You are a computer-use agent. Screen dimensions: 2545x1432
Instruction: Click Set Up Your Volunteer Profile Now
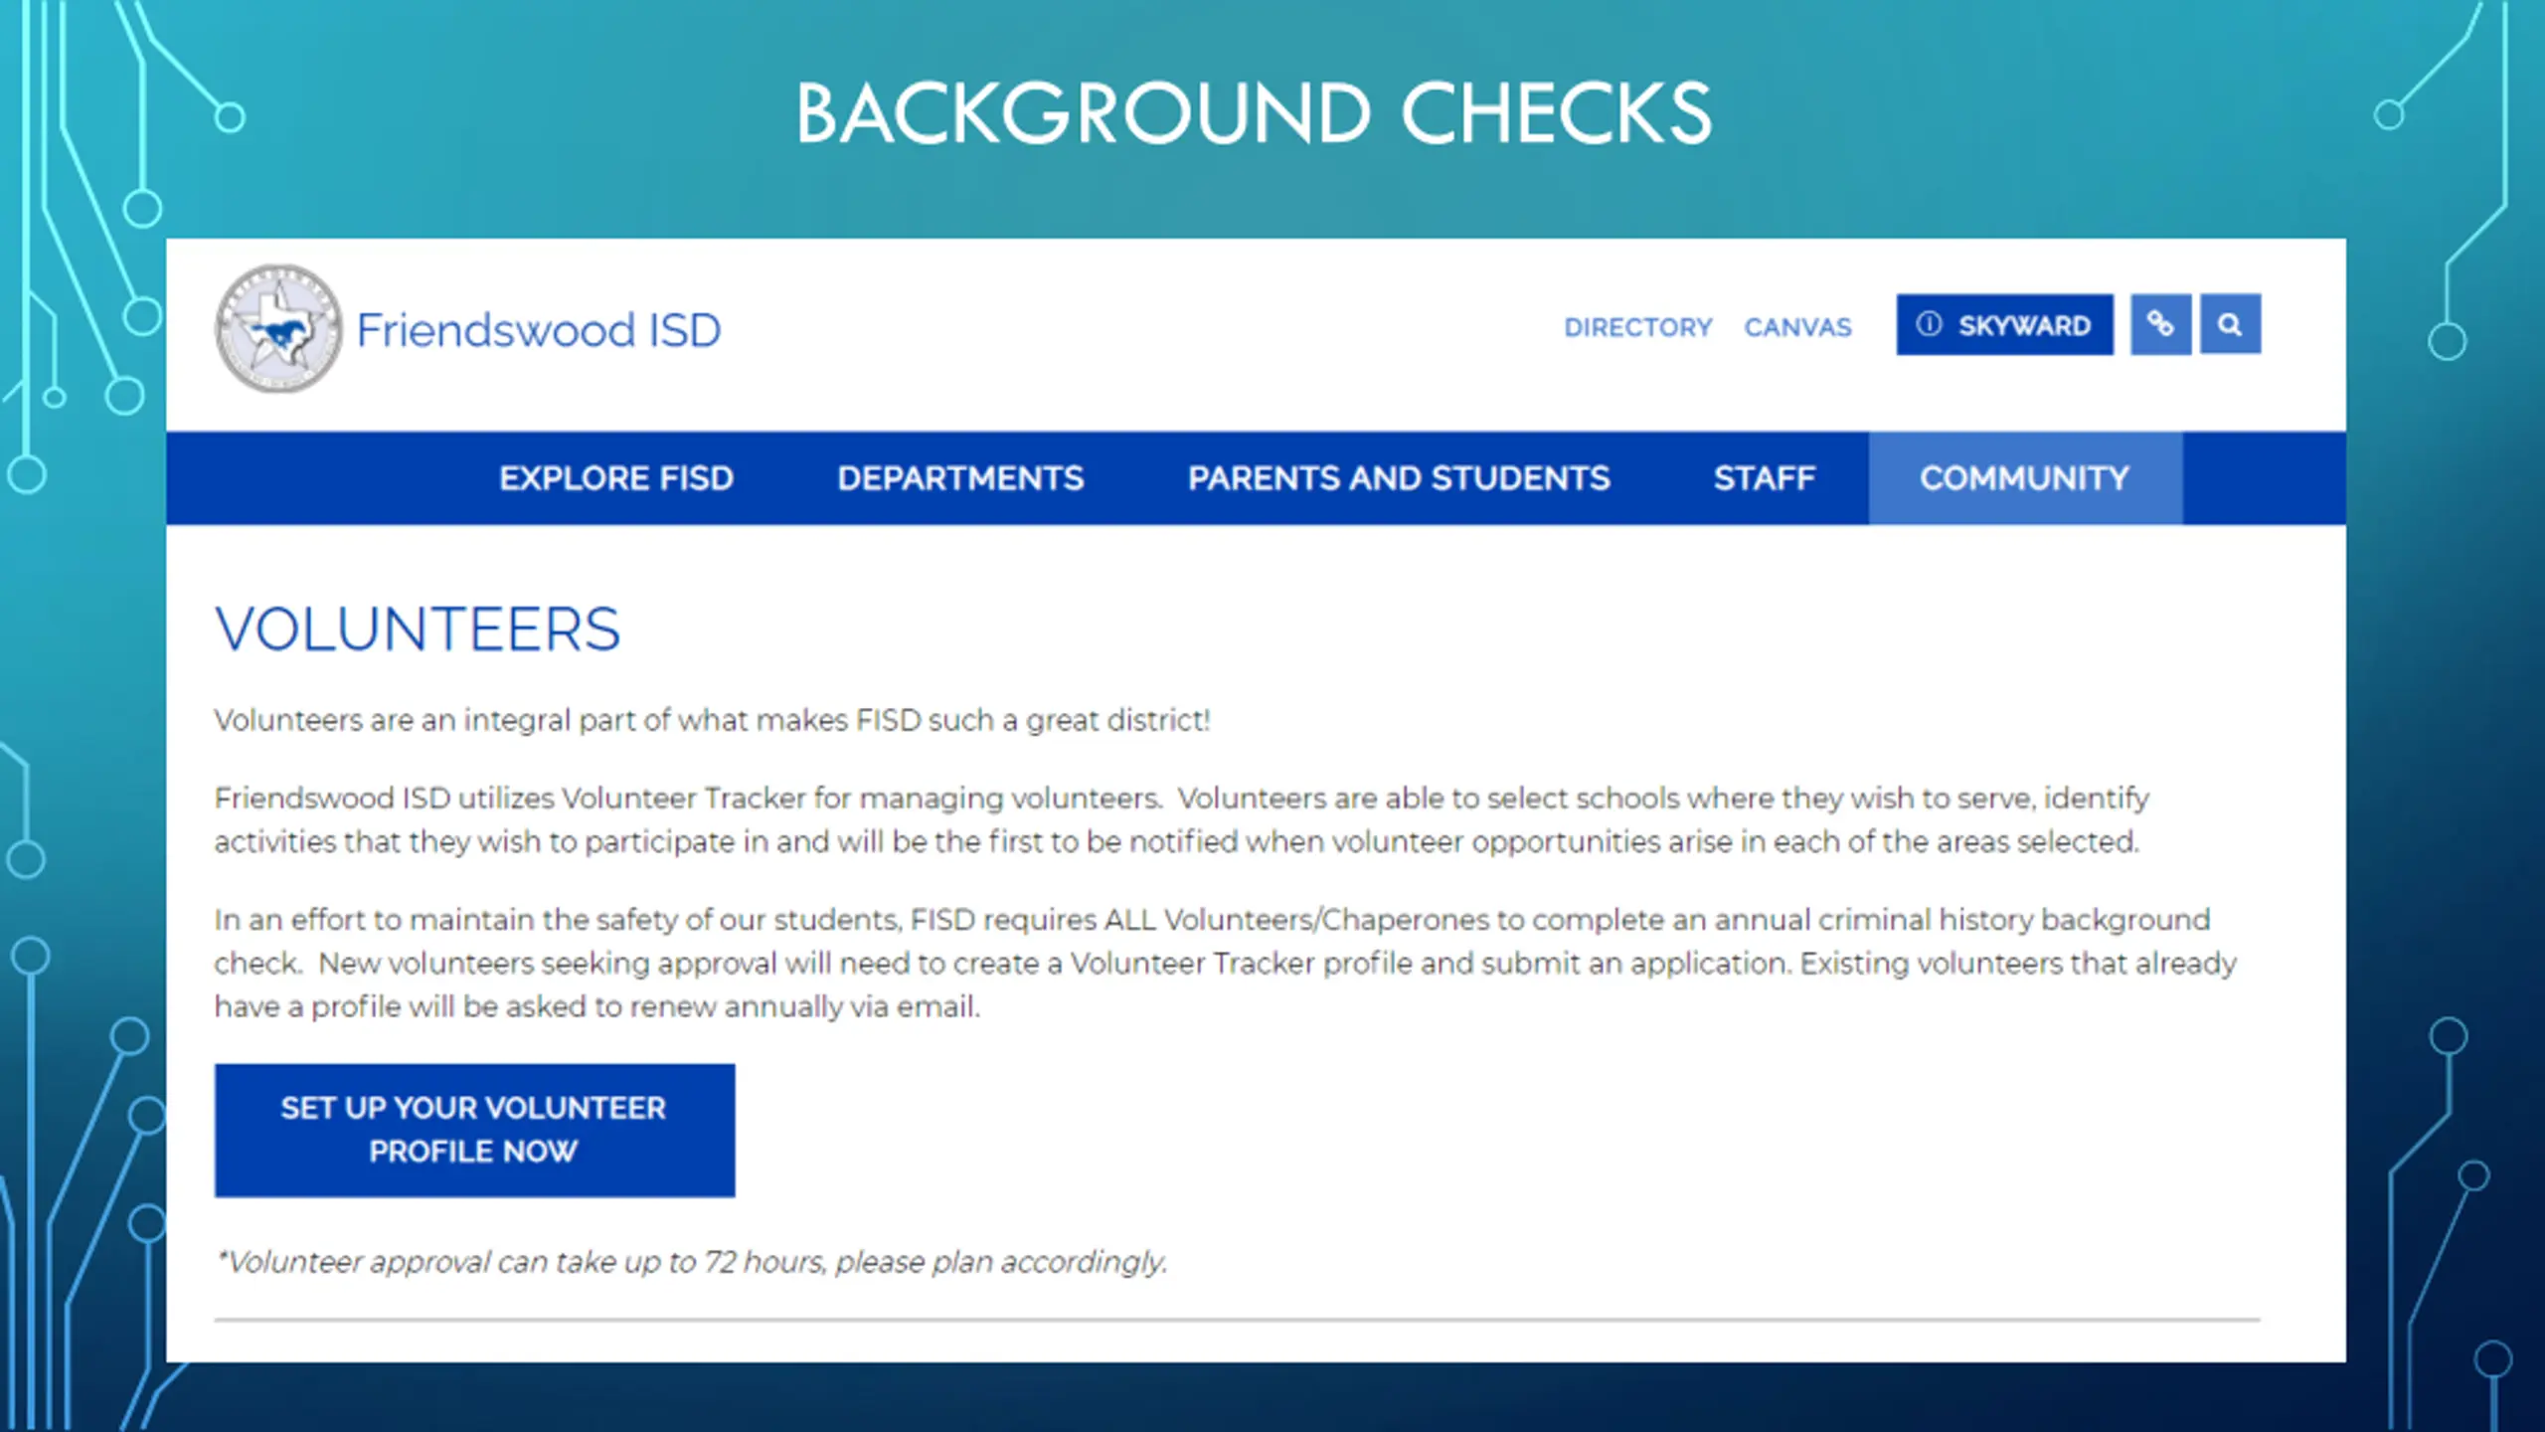474,1130
